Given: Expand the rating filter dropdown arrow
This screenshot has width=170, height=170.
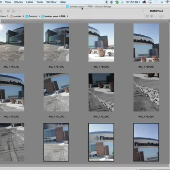Looking at the screenshot, I should [x=164, y=16].
